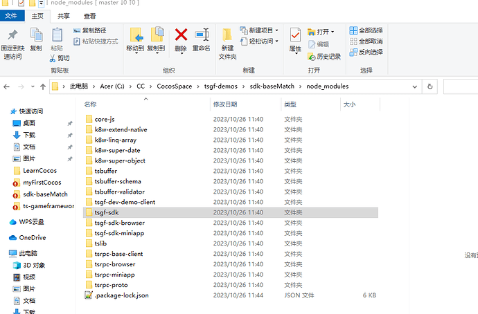
Task: Click the Open button in ribbon
Action: 321,32
